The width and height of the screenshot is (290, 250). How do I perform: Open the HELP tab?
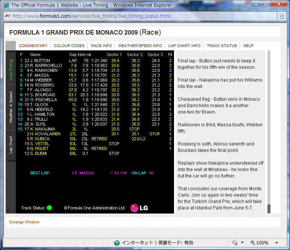pos(248,45)
